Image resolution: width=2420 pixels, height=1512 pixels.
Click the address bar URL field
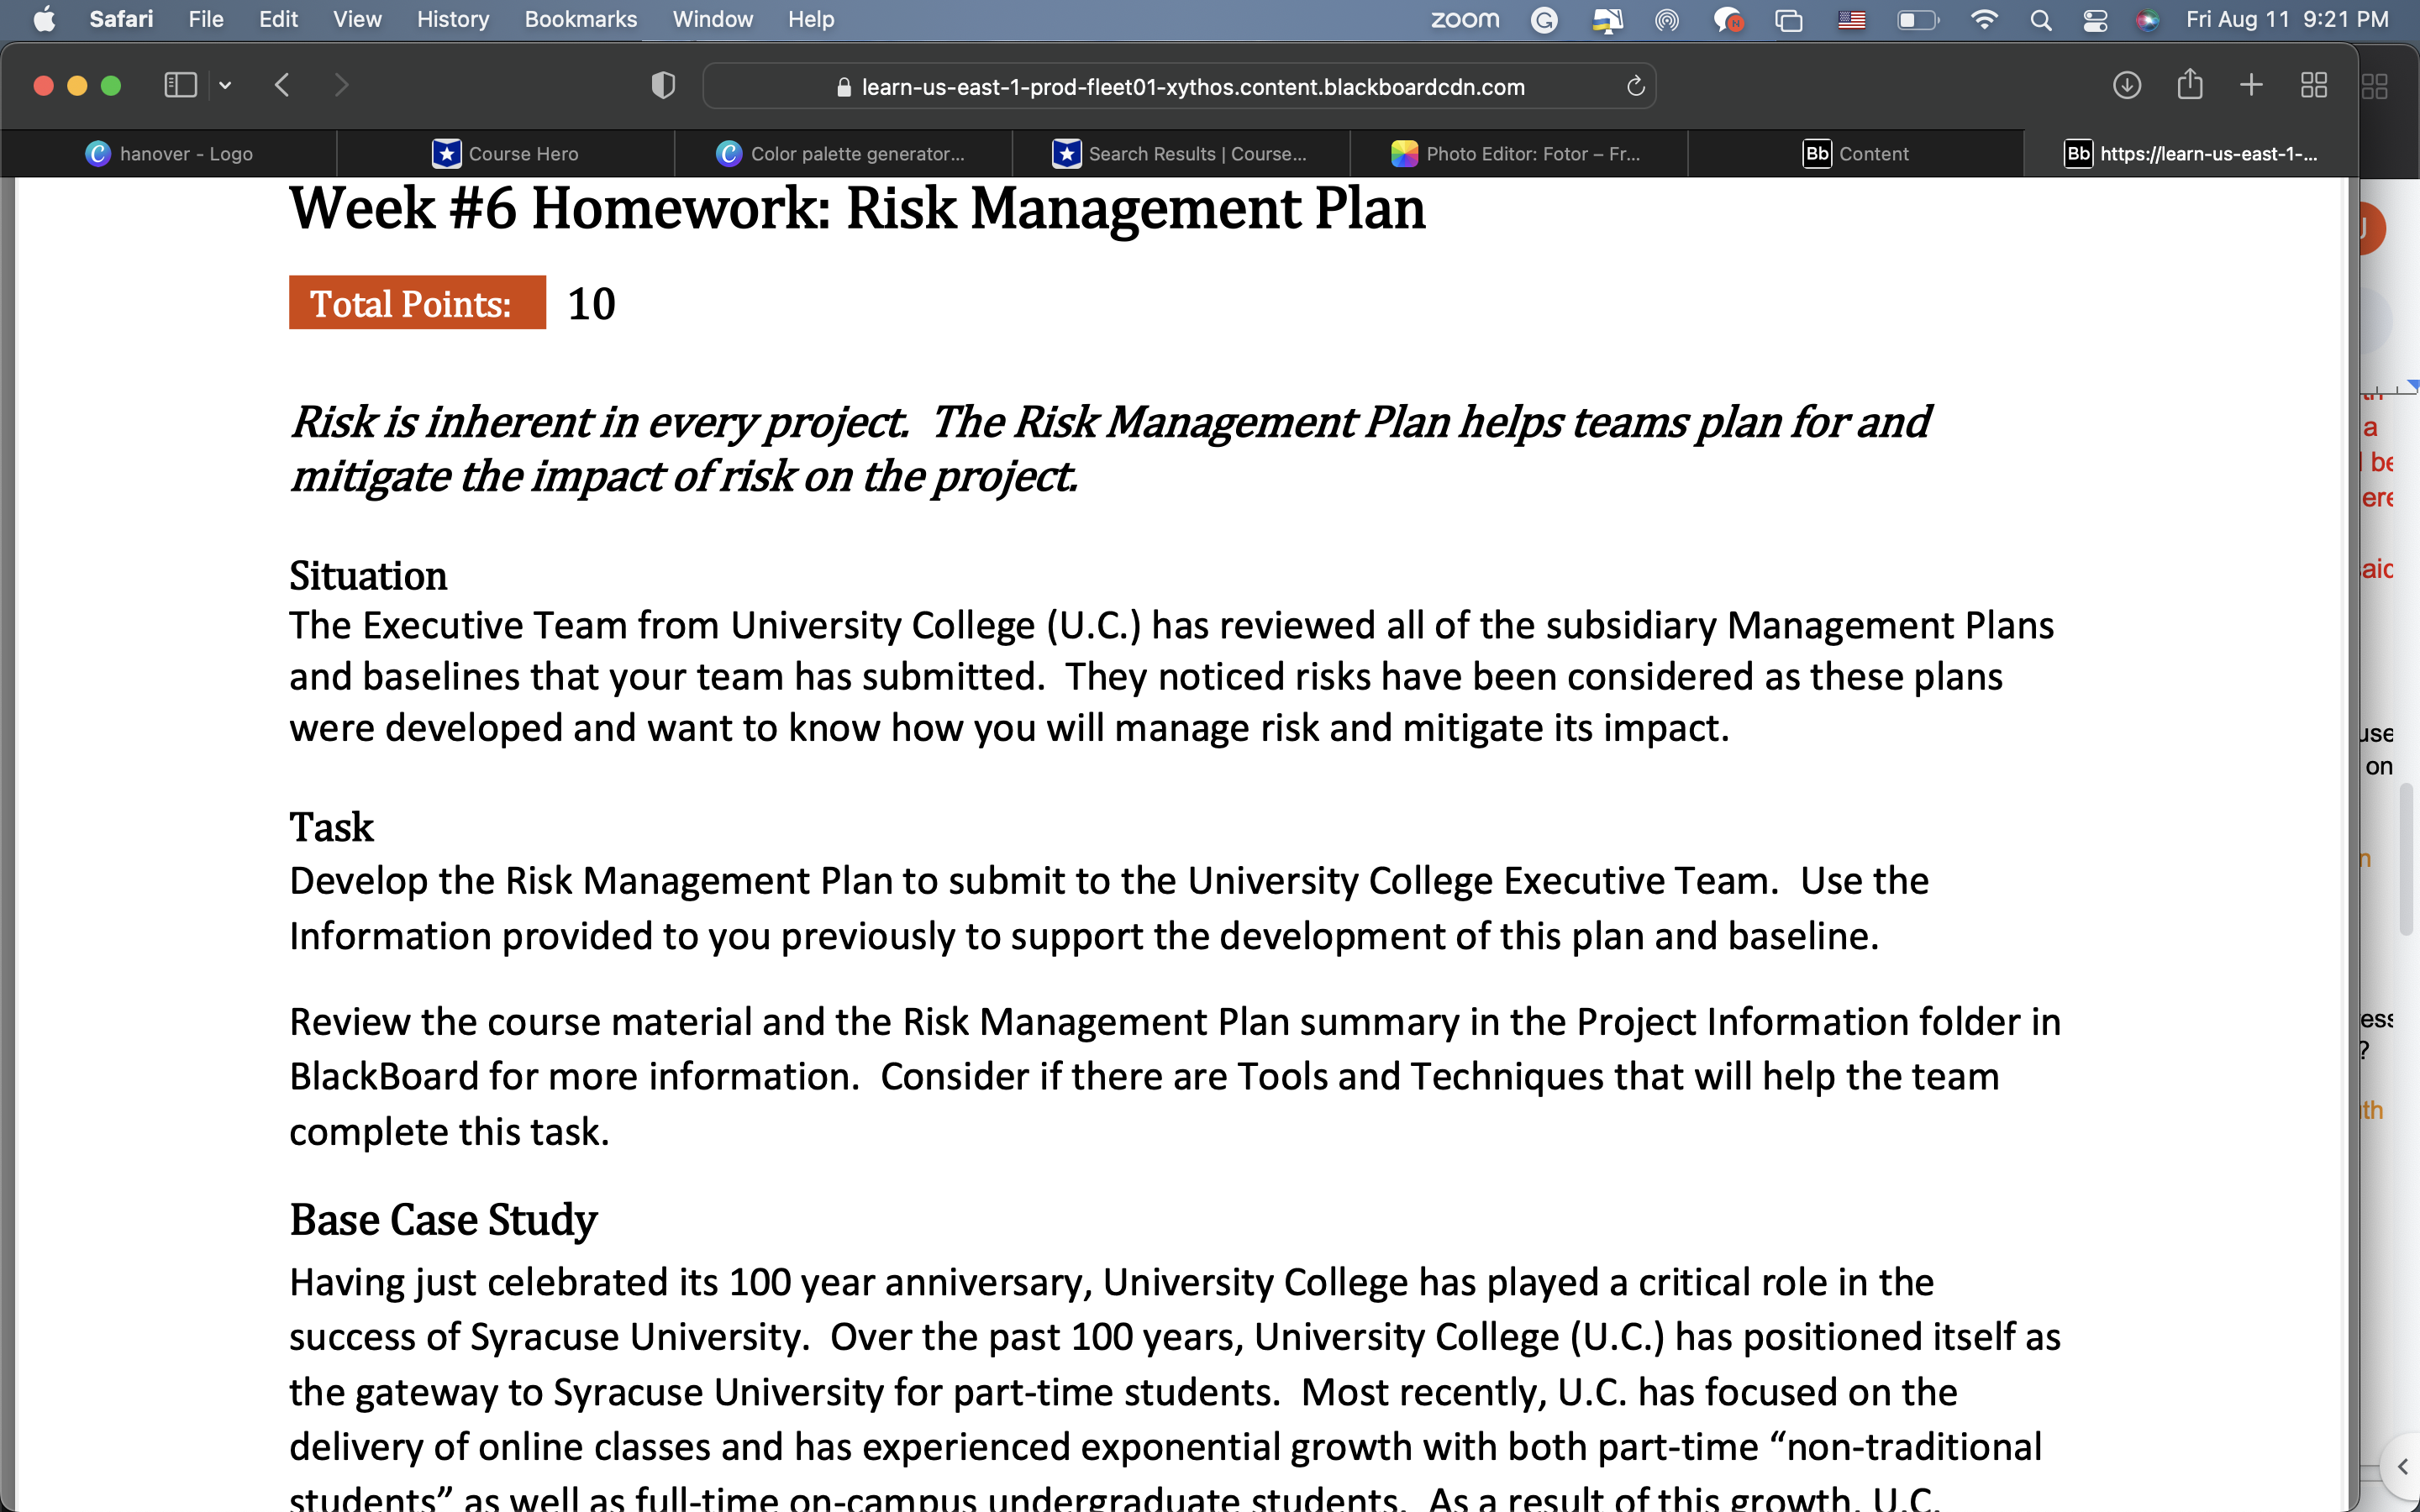coord(1178,86)
